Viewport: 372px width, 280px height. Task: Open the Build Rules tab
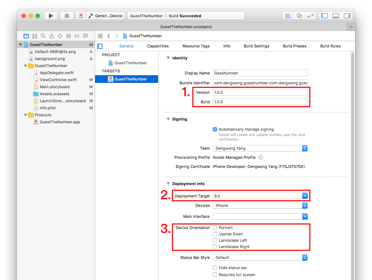pos(330,46)
